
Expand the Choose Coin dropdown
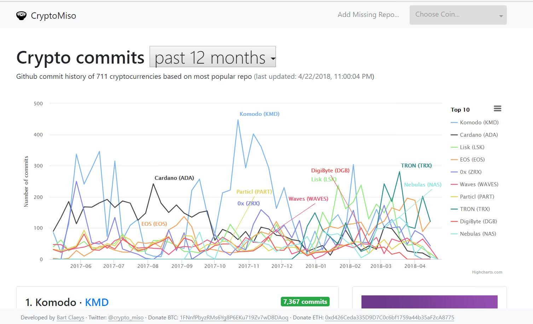[x=458, y=15]
